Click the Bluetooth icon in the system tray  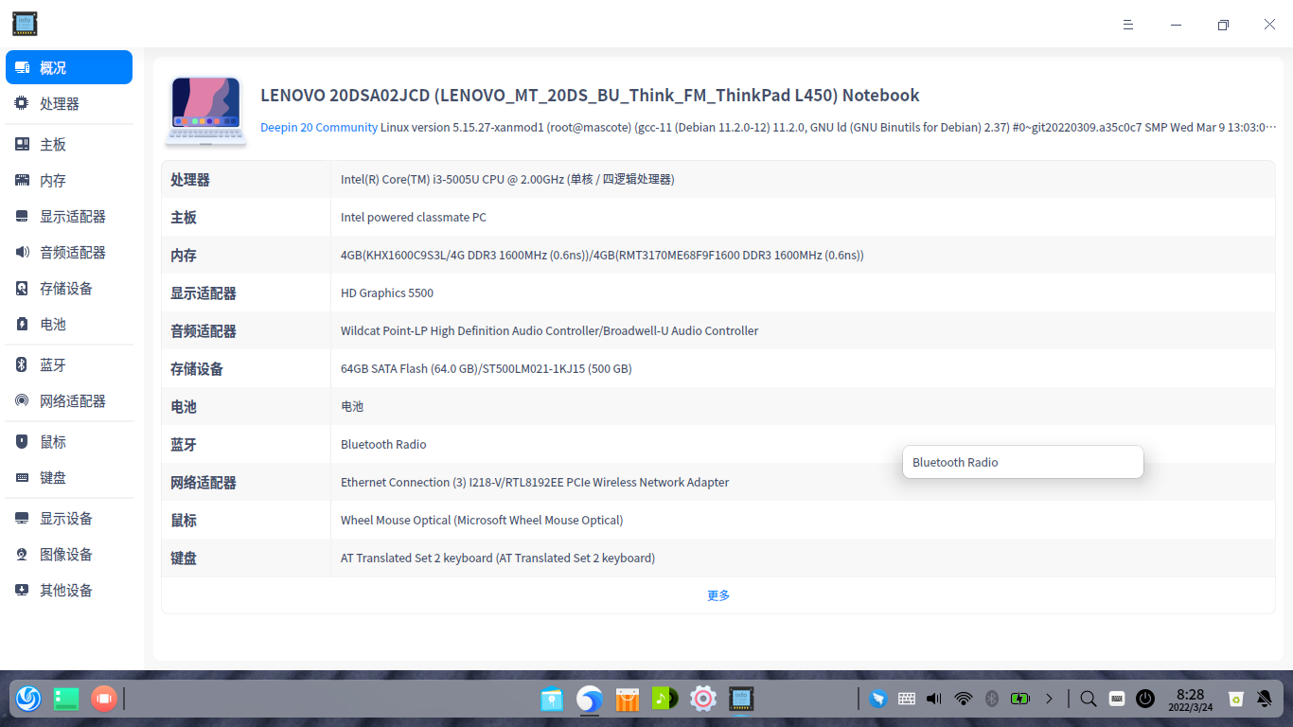pyautogui.click(x=992, y=699)
